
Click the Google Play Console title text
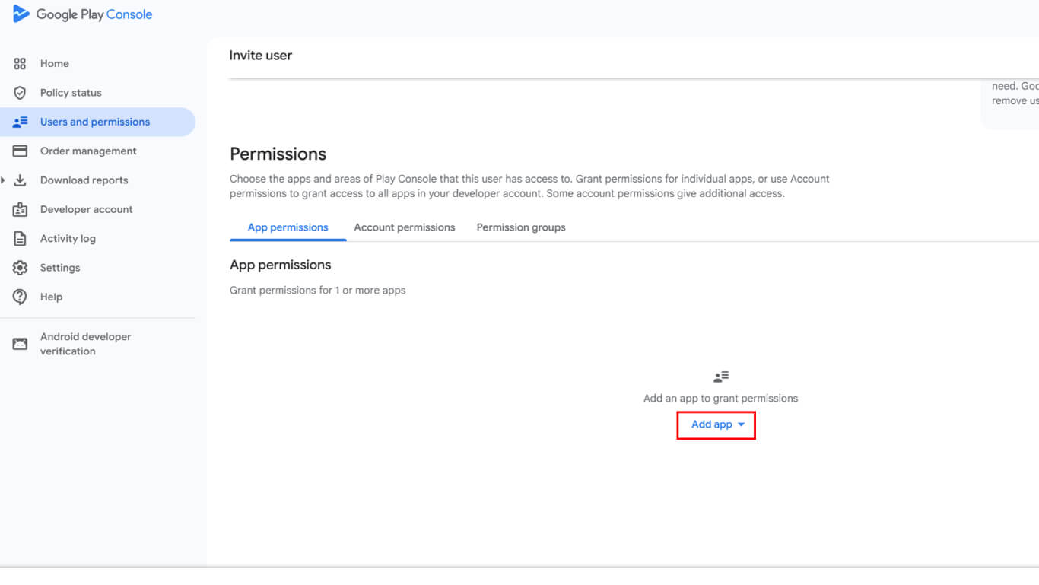tap(94, 14)
